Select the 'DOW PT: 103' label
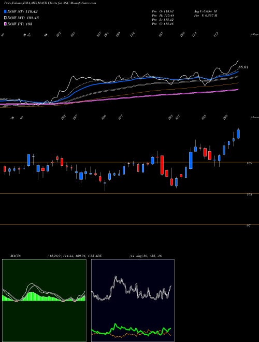 point(20,24)
